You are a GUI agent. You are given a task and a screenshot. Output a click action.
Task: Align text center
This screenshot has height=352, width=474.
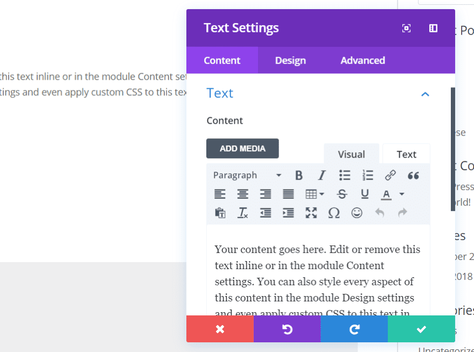pyautogui.click(x=242, y=194)
